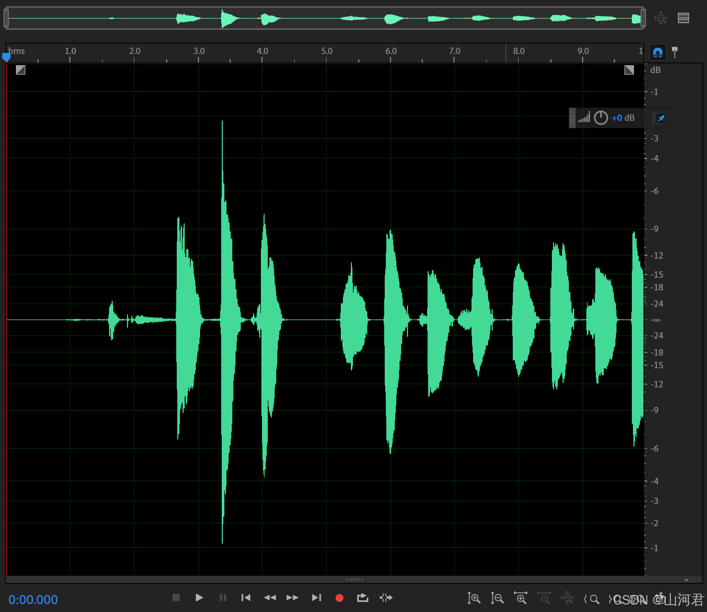Click the HUD signal level bars icon
707x612 pixels.
(x=584, y=118)
